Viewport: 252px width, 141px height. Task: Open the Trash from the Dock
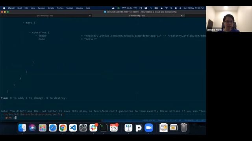pos(184,128)
